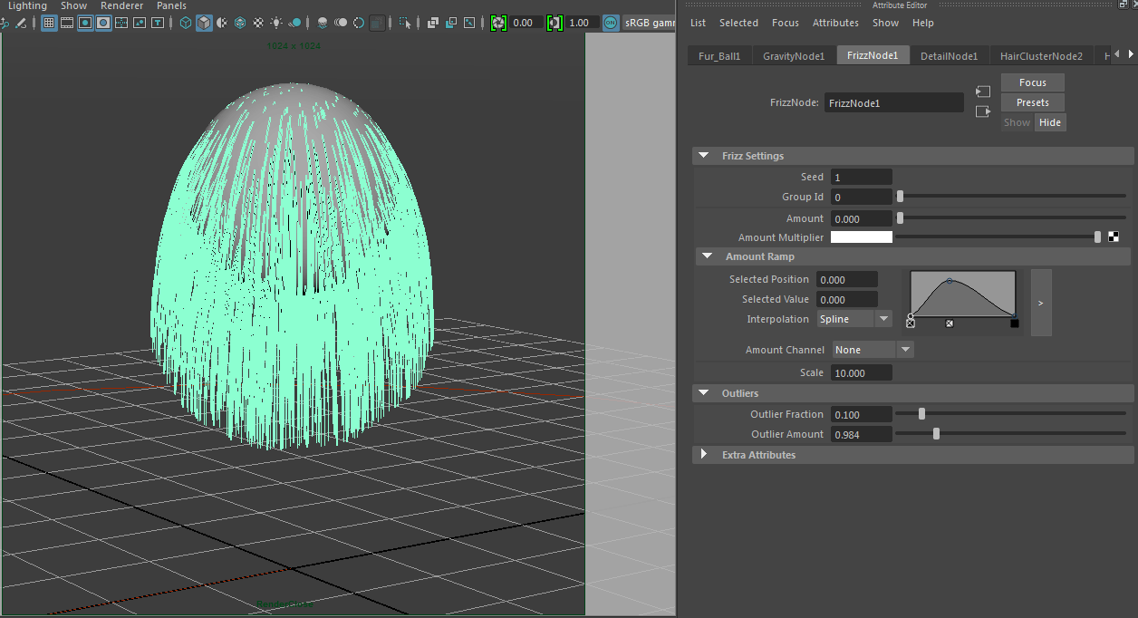Toggle the grid display icon in viewport toolbar
Viewport: 1138px width, 618px height.
(x=49, y=23)
